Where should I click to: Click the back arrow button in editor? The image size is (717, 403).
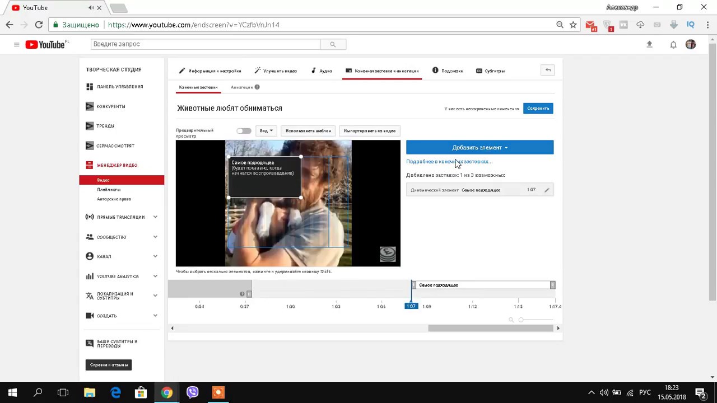tap(548, 70)
